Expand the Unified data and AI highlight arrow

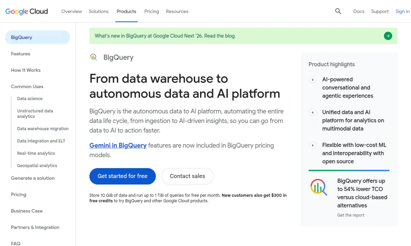(313, 112)
